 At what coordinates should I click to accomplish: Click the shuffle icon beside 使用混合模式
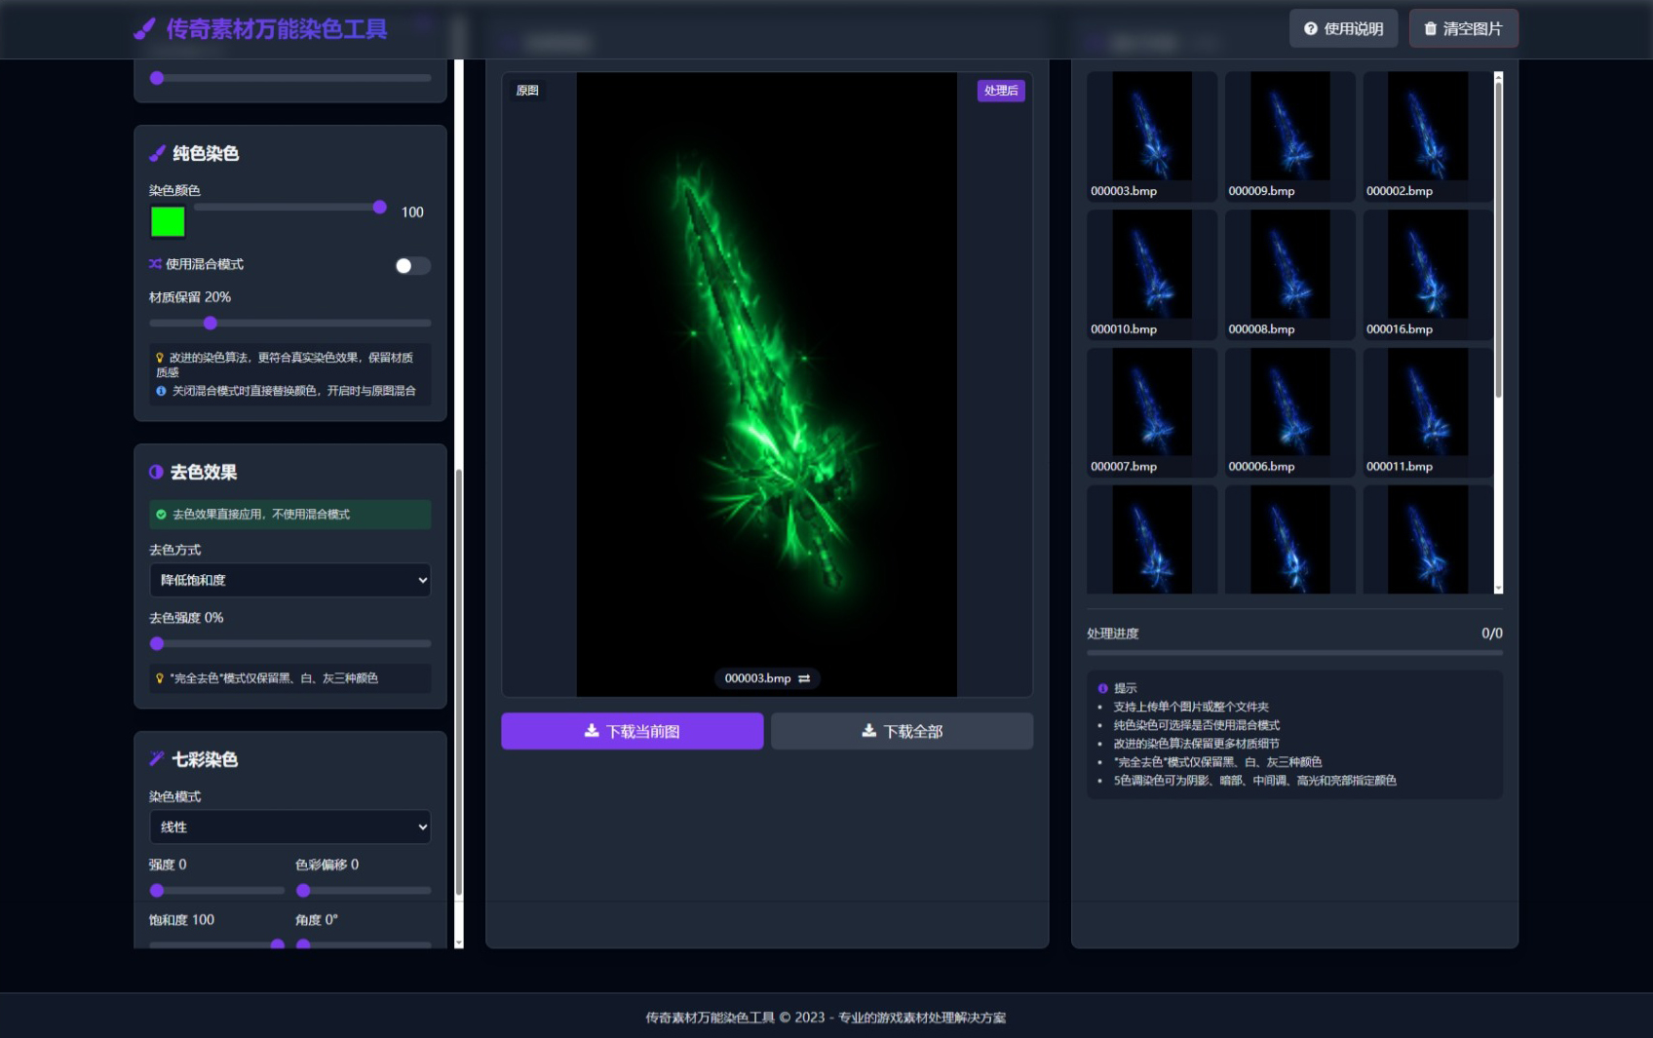pyautogui.click(x=155, y=264)
